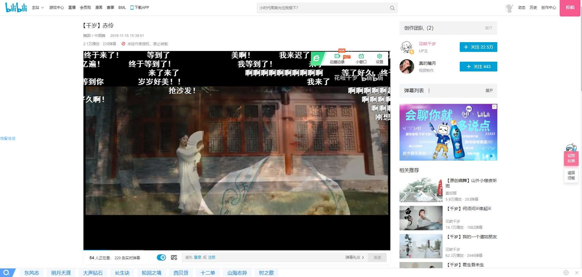Select hot word 大声钻石
The image size is (582, 277).
tap(93, 273)
